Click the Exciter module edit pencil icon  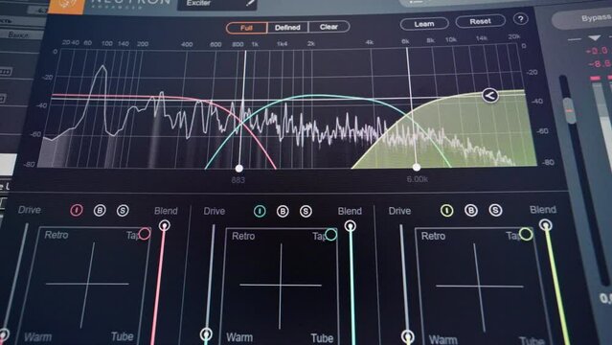[x=250, y=3]
